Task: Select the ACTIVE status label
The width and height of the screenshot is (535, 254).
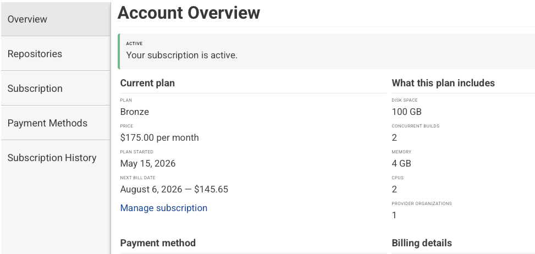Action: click(134, 43)
